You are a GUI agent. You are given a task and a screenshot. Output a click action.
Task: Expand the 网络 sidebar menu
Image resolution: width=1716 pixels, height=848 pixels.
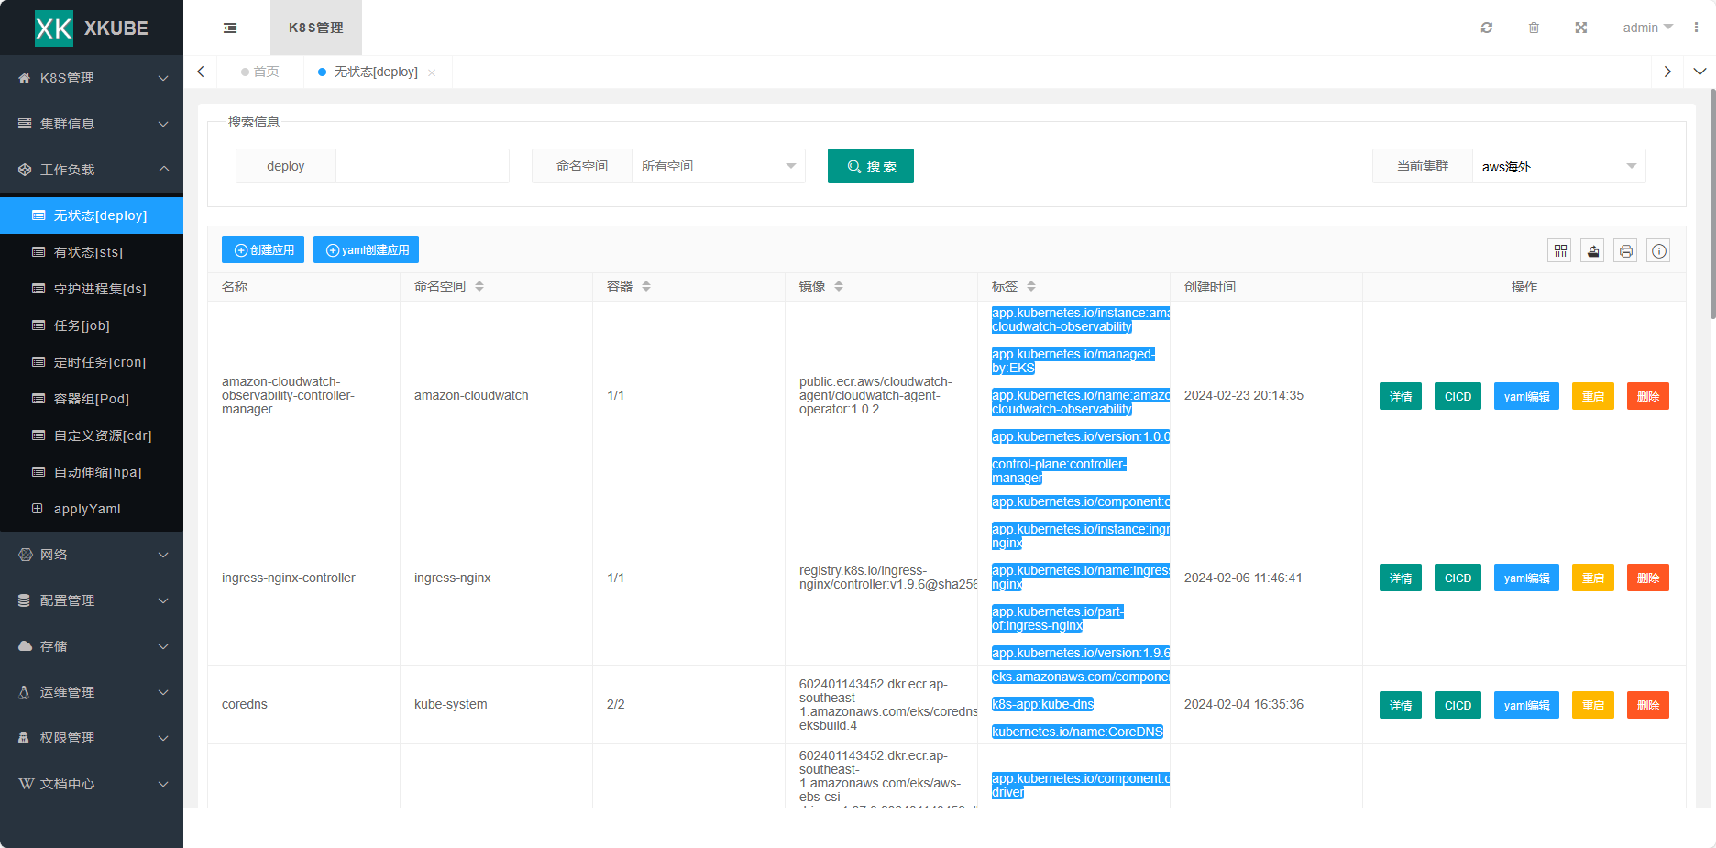[x=92, y=555]
